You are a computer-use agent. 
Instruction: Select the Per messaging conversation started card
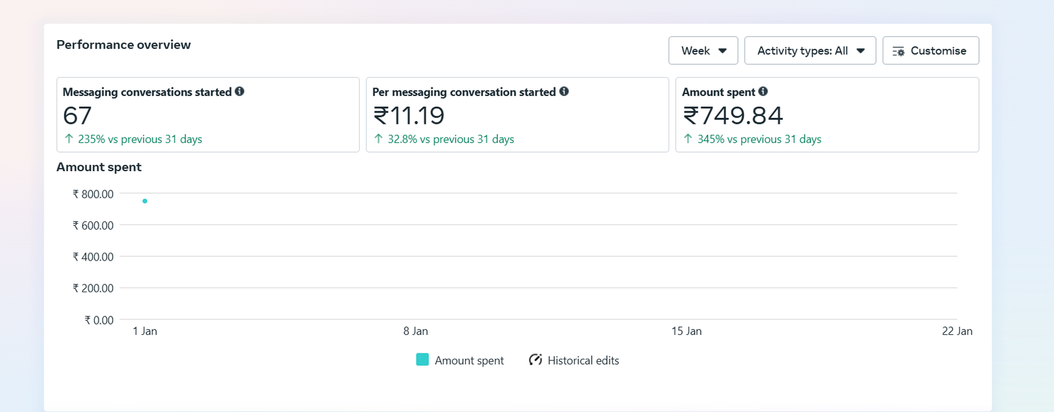click(x=517, y=115)
